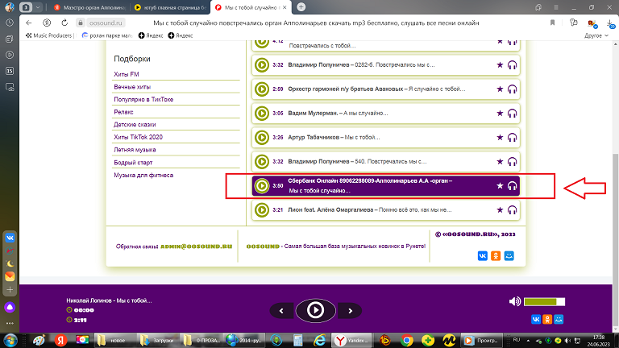This screenshot has height=348, width=619.
Task: Play the Артур Табачников track
Action: pyautogui.click(x=261, y=137)
